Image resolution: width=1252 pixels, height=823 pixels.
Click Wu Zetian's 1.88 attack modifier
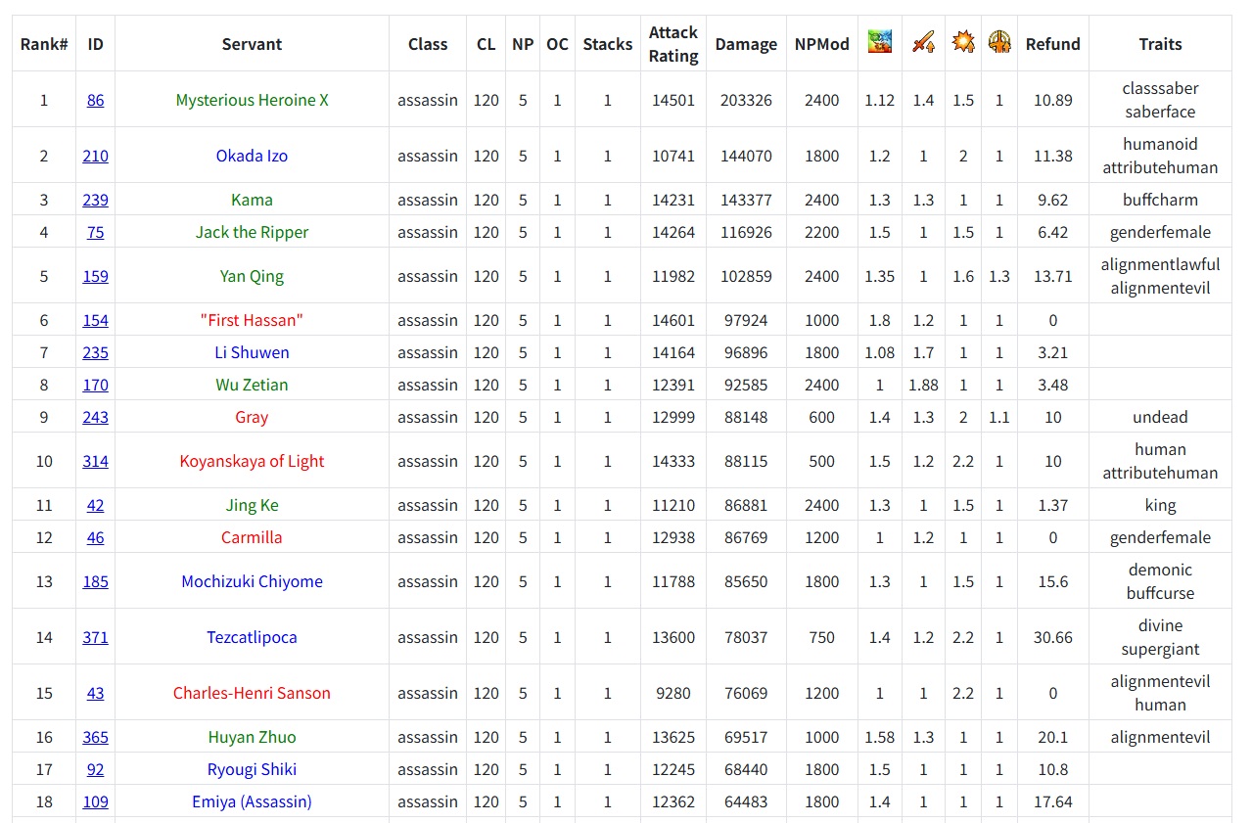(923, 385)
